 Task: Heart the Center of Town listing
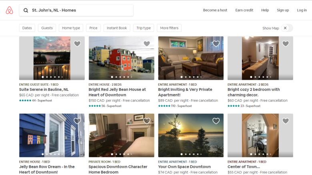[286, 121]
